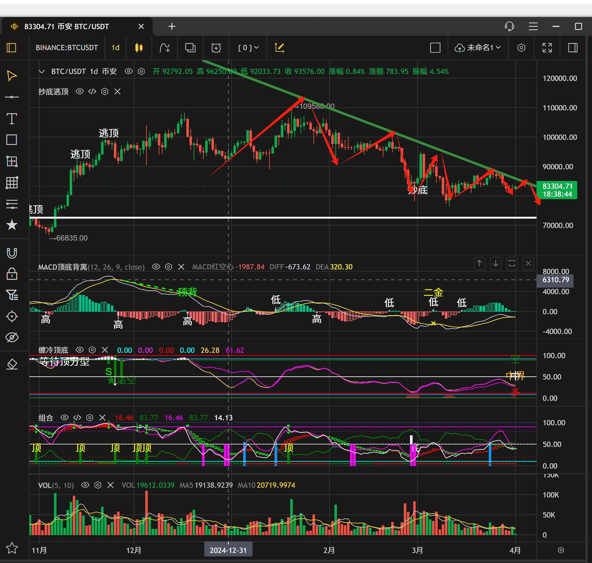Screen dimensions: 592x563
Task: Select the cursor arrow tool
Action: click(12, 76)
